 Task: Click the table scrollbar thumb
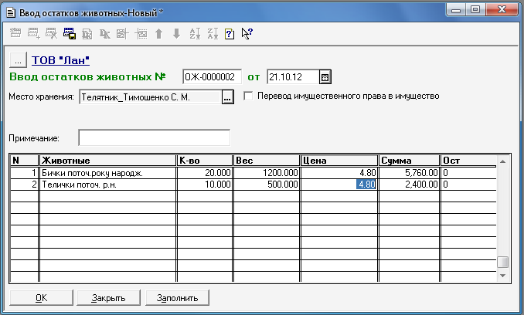click(502, 262)
